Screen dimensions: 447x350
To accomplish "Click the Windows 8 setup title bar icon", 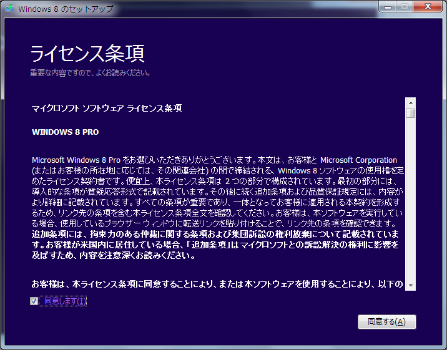I will click(x=9, y=8).
